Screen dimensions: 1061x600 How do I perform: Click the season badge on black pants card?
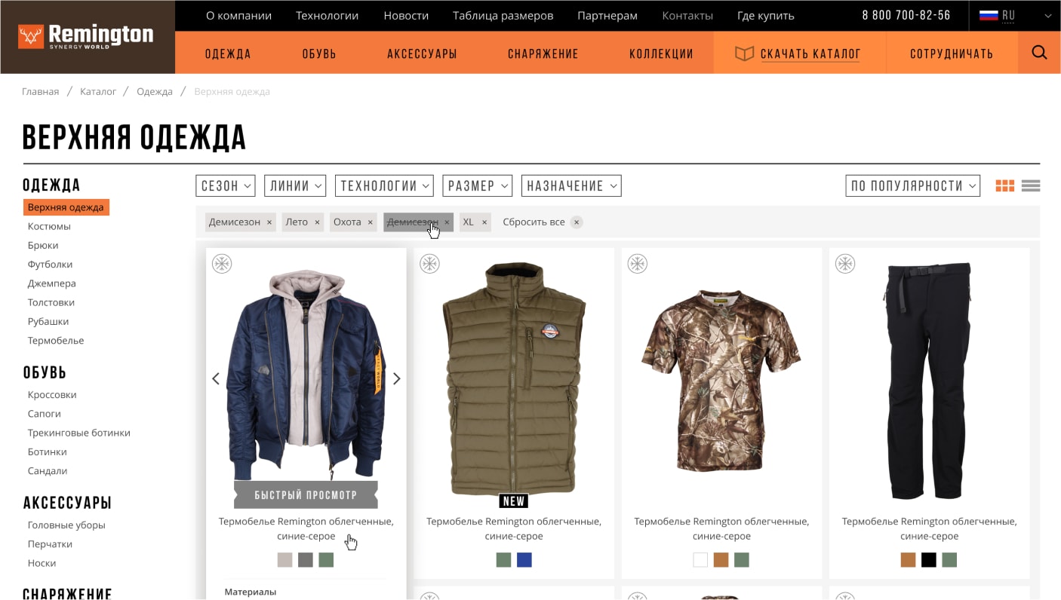(845, 264)
